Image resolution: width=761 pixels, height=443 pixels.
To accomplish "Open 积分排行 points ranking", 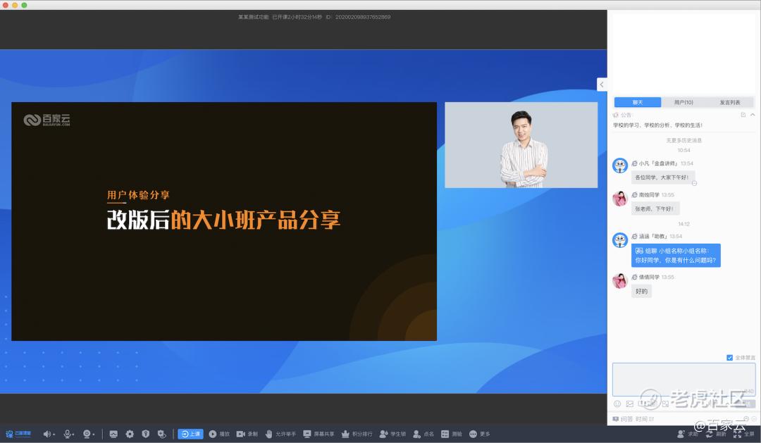I will (345, 434).
